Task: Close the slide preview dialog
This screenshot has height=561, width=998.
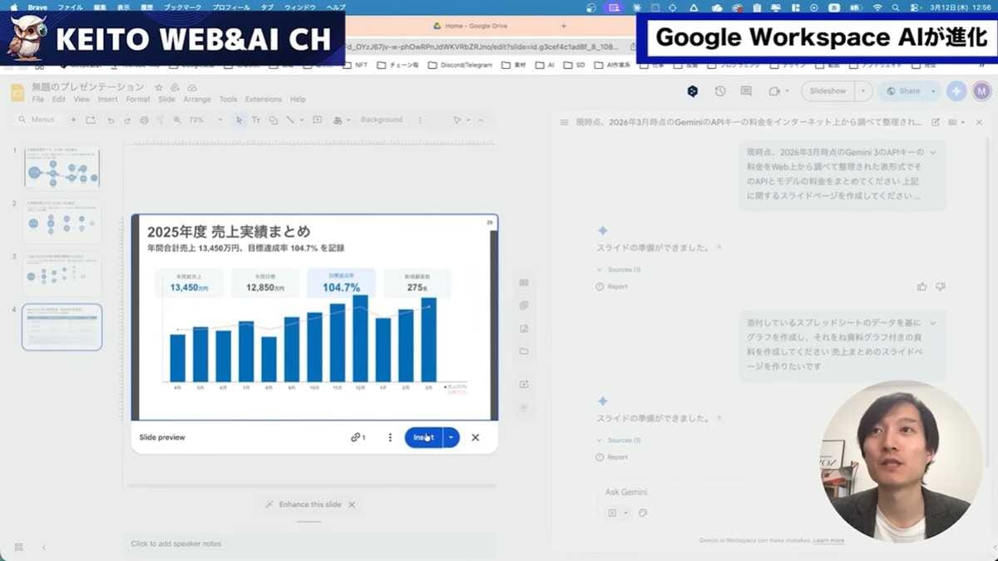Action: pos(475,437)
